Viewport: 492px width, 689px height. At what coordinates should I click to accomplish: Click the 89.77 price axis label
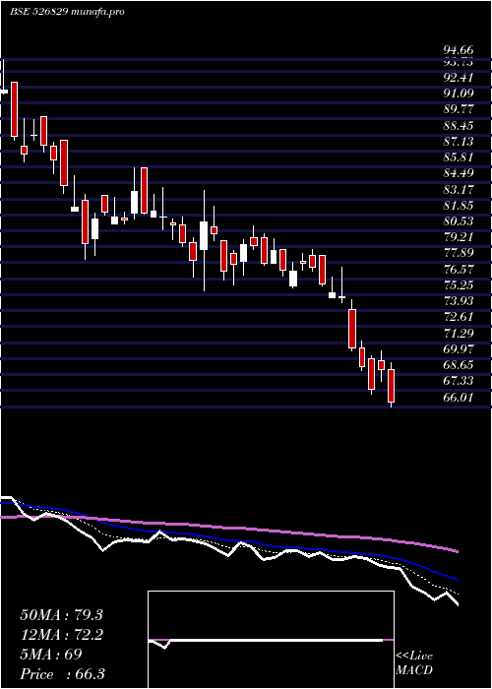pyautogui.click(x=459, y=109)
